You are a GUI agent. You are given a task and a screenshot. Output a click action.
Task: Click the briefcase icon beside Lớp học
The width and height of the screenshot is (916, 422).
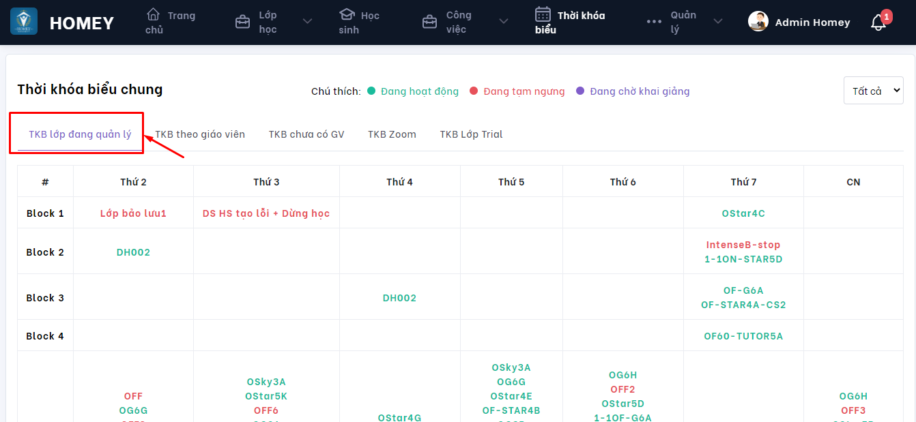coord(242,22)
